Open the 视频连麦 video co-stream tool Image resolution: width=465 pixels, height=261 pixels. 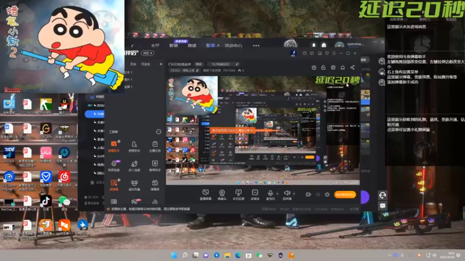pos(114,166)
